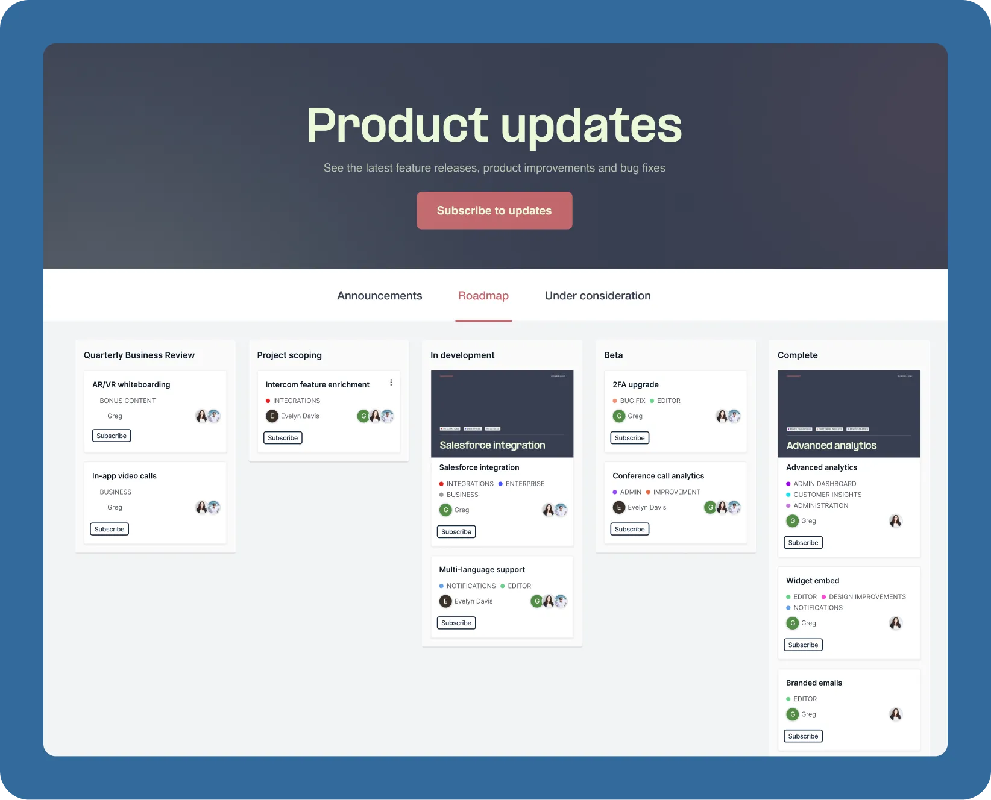
Task: Subscribe to Salesforce integration updates
Action: click(x=456, y=531)
